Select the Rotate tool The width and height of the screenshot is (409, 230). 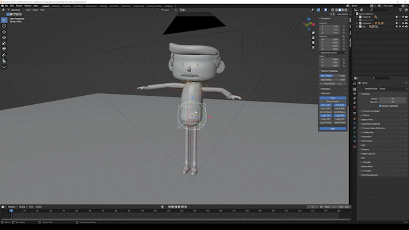click(x=4, y=38)
